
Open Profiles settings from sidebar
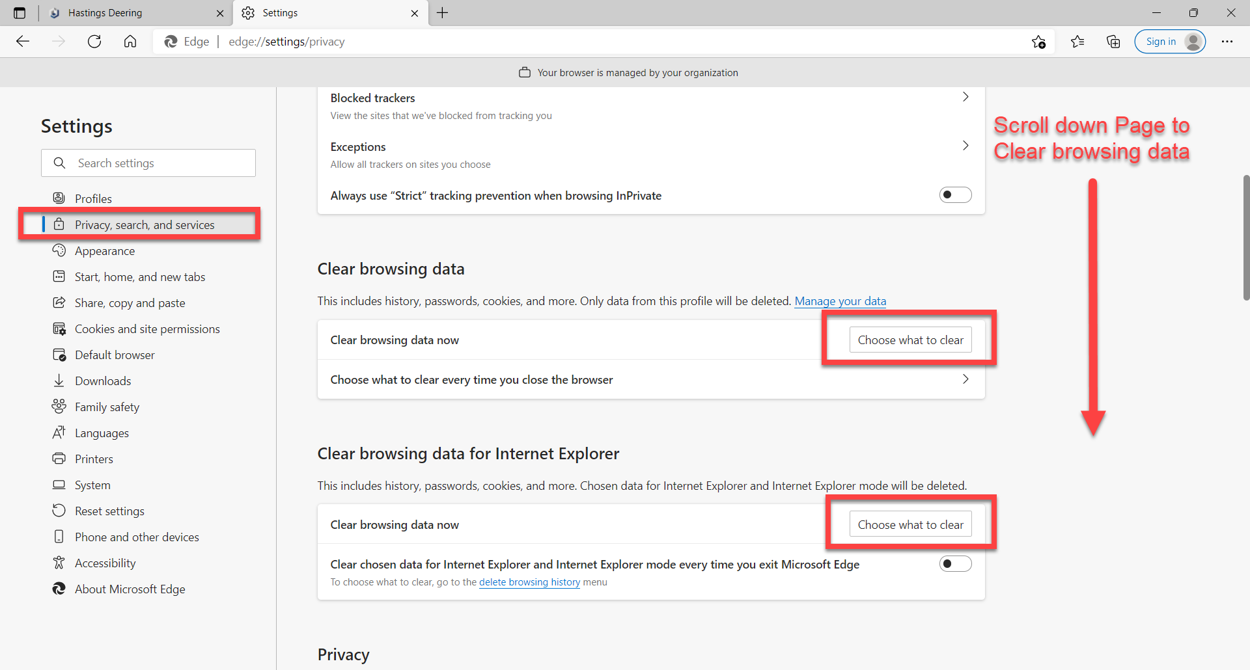click(x=92, y=198)
